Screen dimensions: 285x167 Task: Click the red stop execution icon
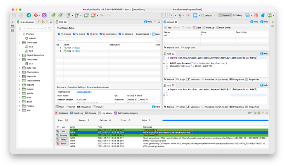tap(188, 15)
